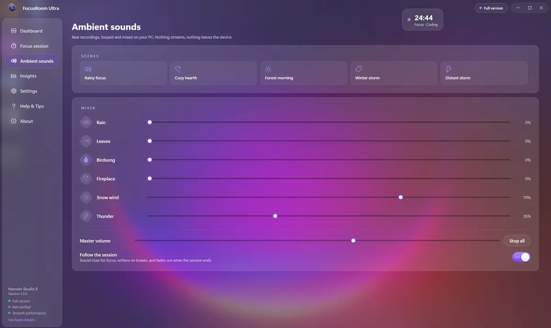
Task: Click the 'Not verified' status text
Action: click(x=22, y=307)
